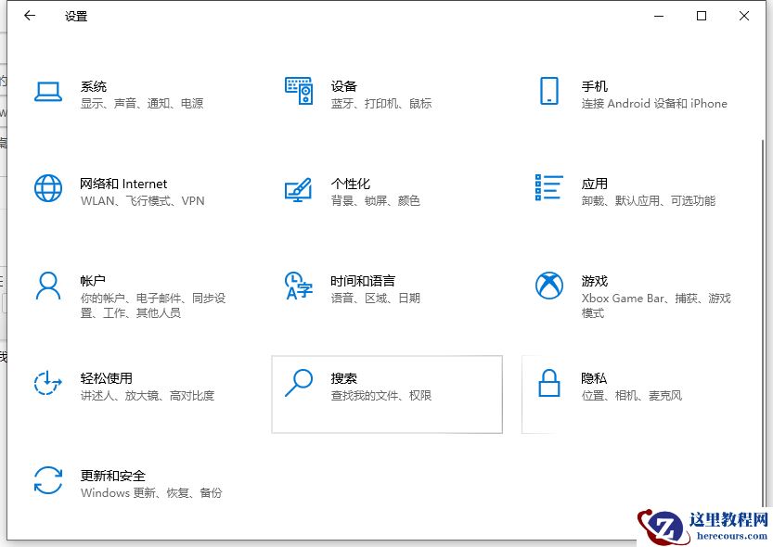Image resolution: width=773 pixels, height=547 pixels.
Task: Open 系统 settings via the laptop icon
Action: [x=47, y=93]
